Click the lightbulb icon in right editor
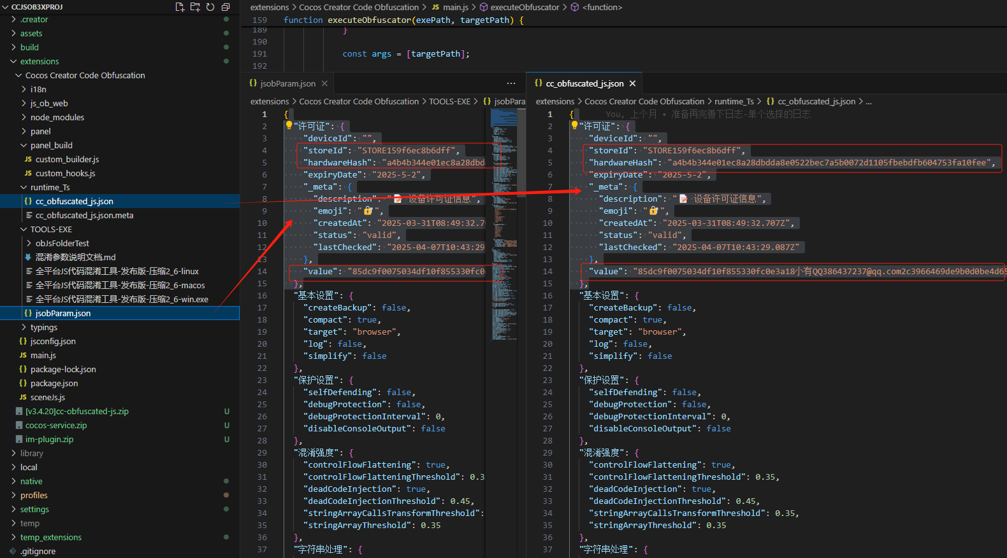The width and height of the screenshot is (1007, 558). click(574, 125)
